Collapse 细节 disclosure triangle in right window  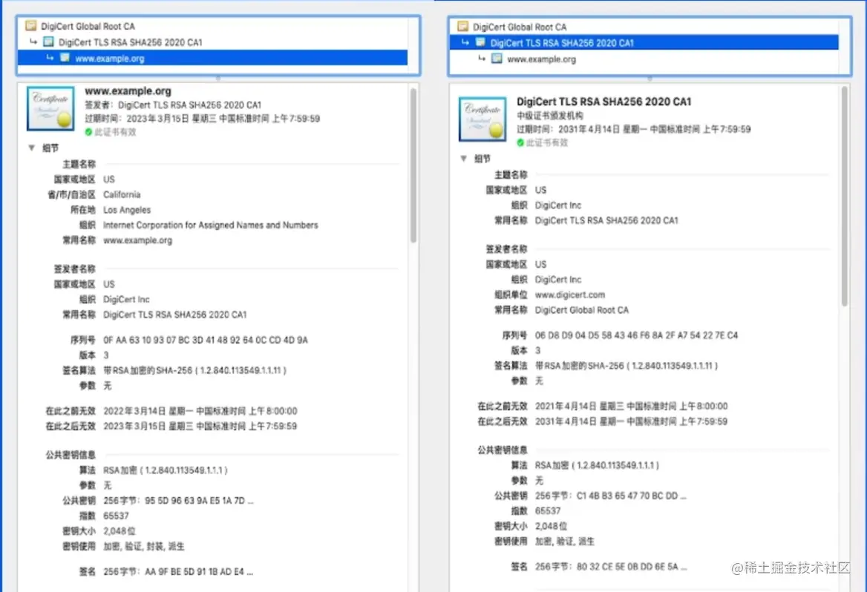pos(463,159)
